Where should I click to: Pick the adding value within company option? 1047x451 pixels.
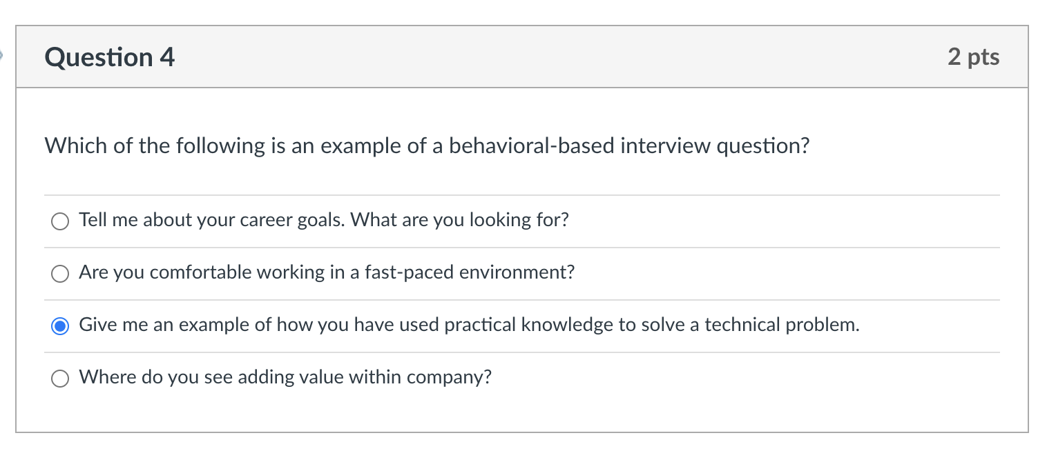coord(60,377)
